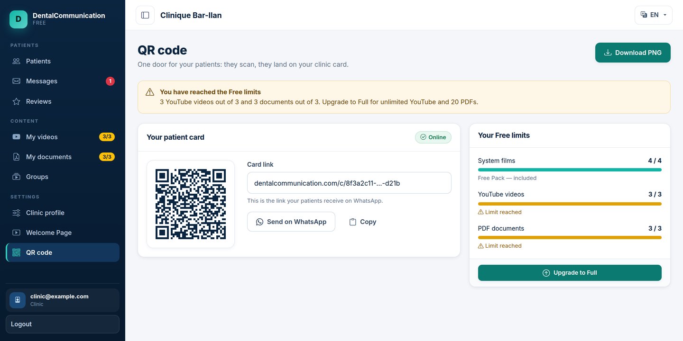Click the clinic account avatar icon
The width and height of the screenshot is (683, 341).
(x=18, y=300)
